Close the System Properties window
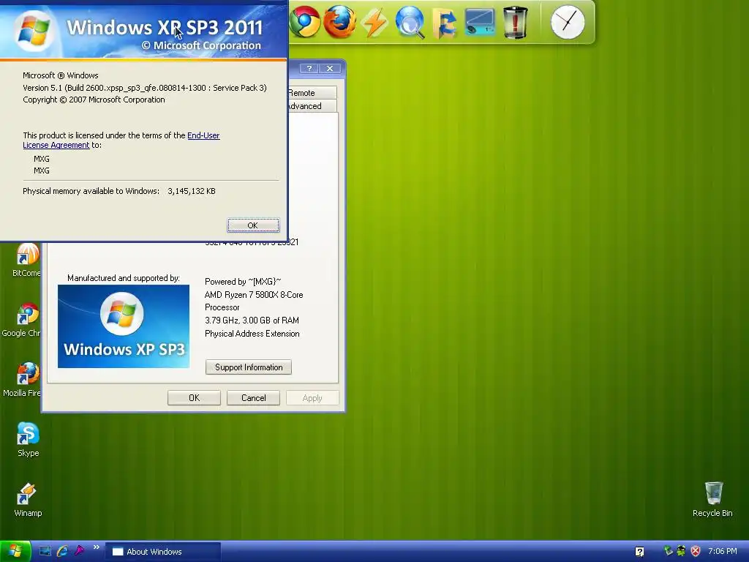749x562 pixels. tap(330, 68)
